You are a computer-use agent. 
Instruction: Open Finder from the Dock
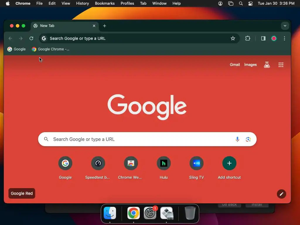coord(110,213)
